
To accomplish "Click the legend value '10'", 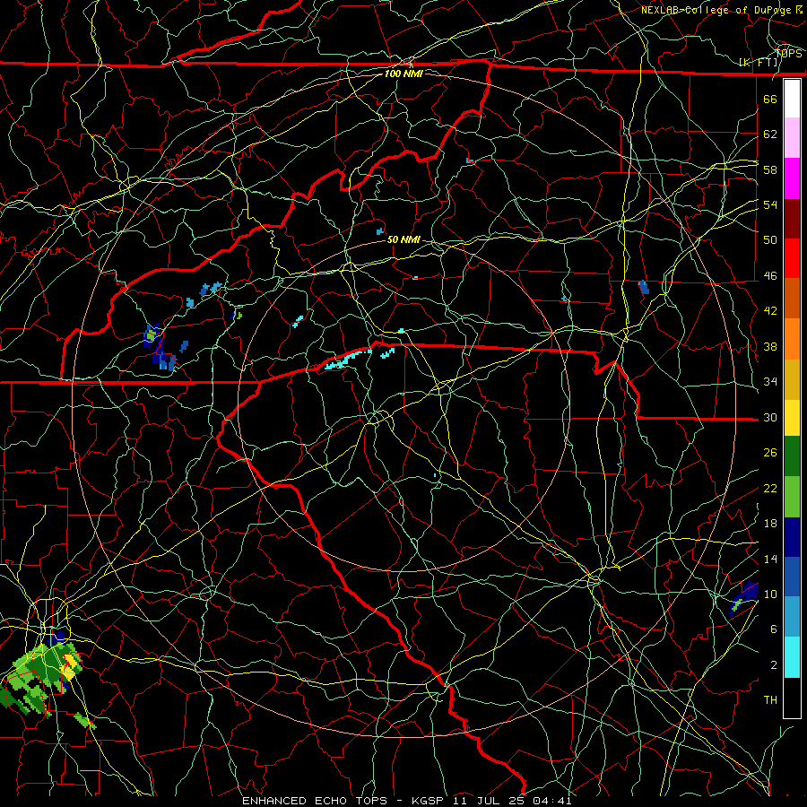I will tap(770, 594).
